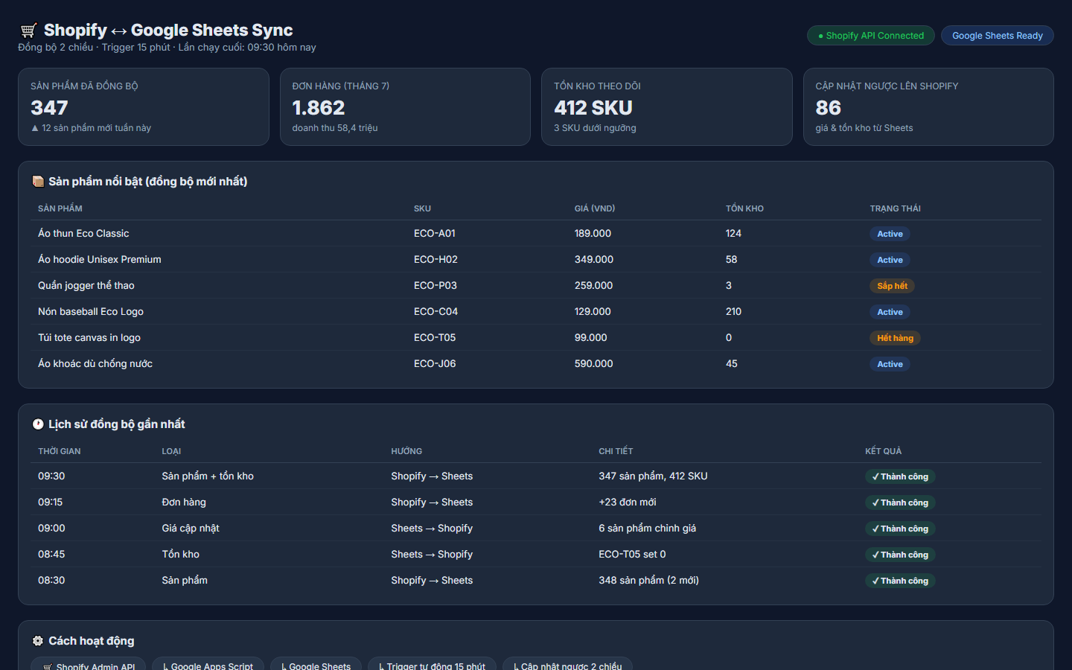
Task: Click the Thành công badge on the 08:30 row
Action: coord(900,581)
